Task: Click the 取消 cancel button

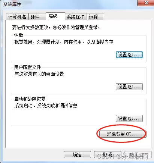Action: coord(108,154)
